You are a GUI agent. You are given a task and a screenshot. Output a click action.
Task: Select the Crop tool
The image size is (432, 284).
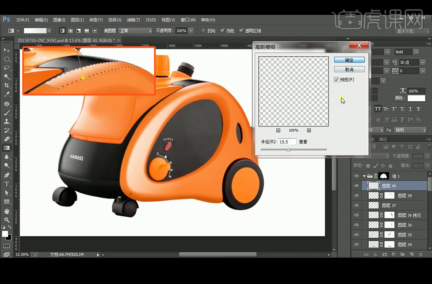(7, 85)
